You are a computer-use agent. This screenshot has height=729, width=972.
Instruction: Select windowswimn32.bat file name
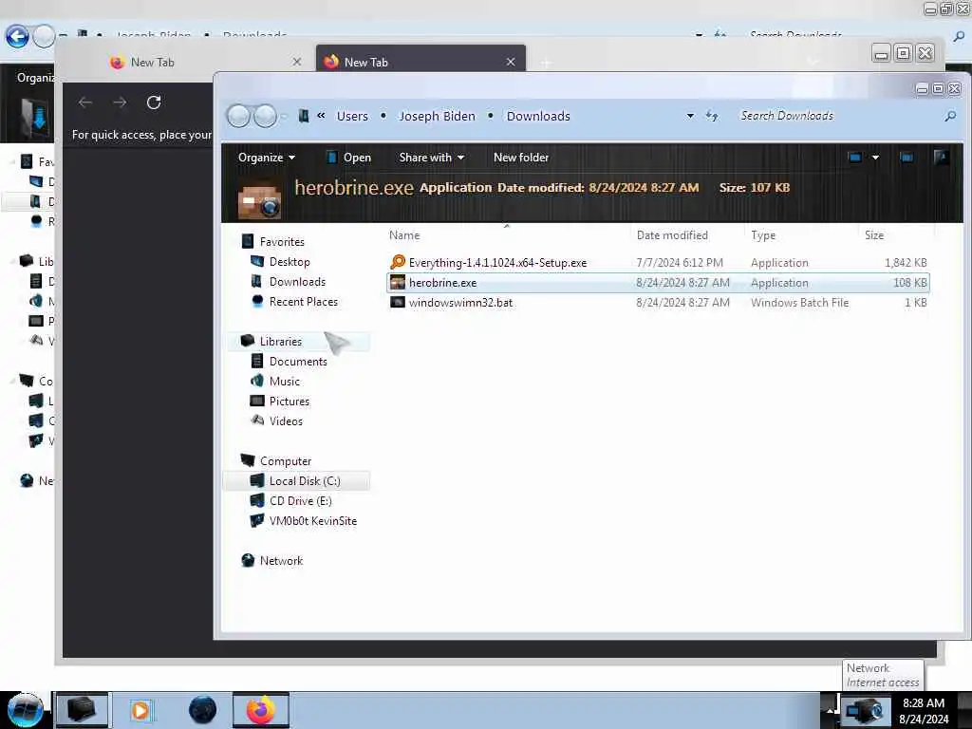click(x=460, y=303)
